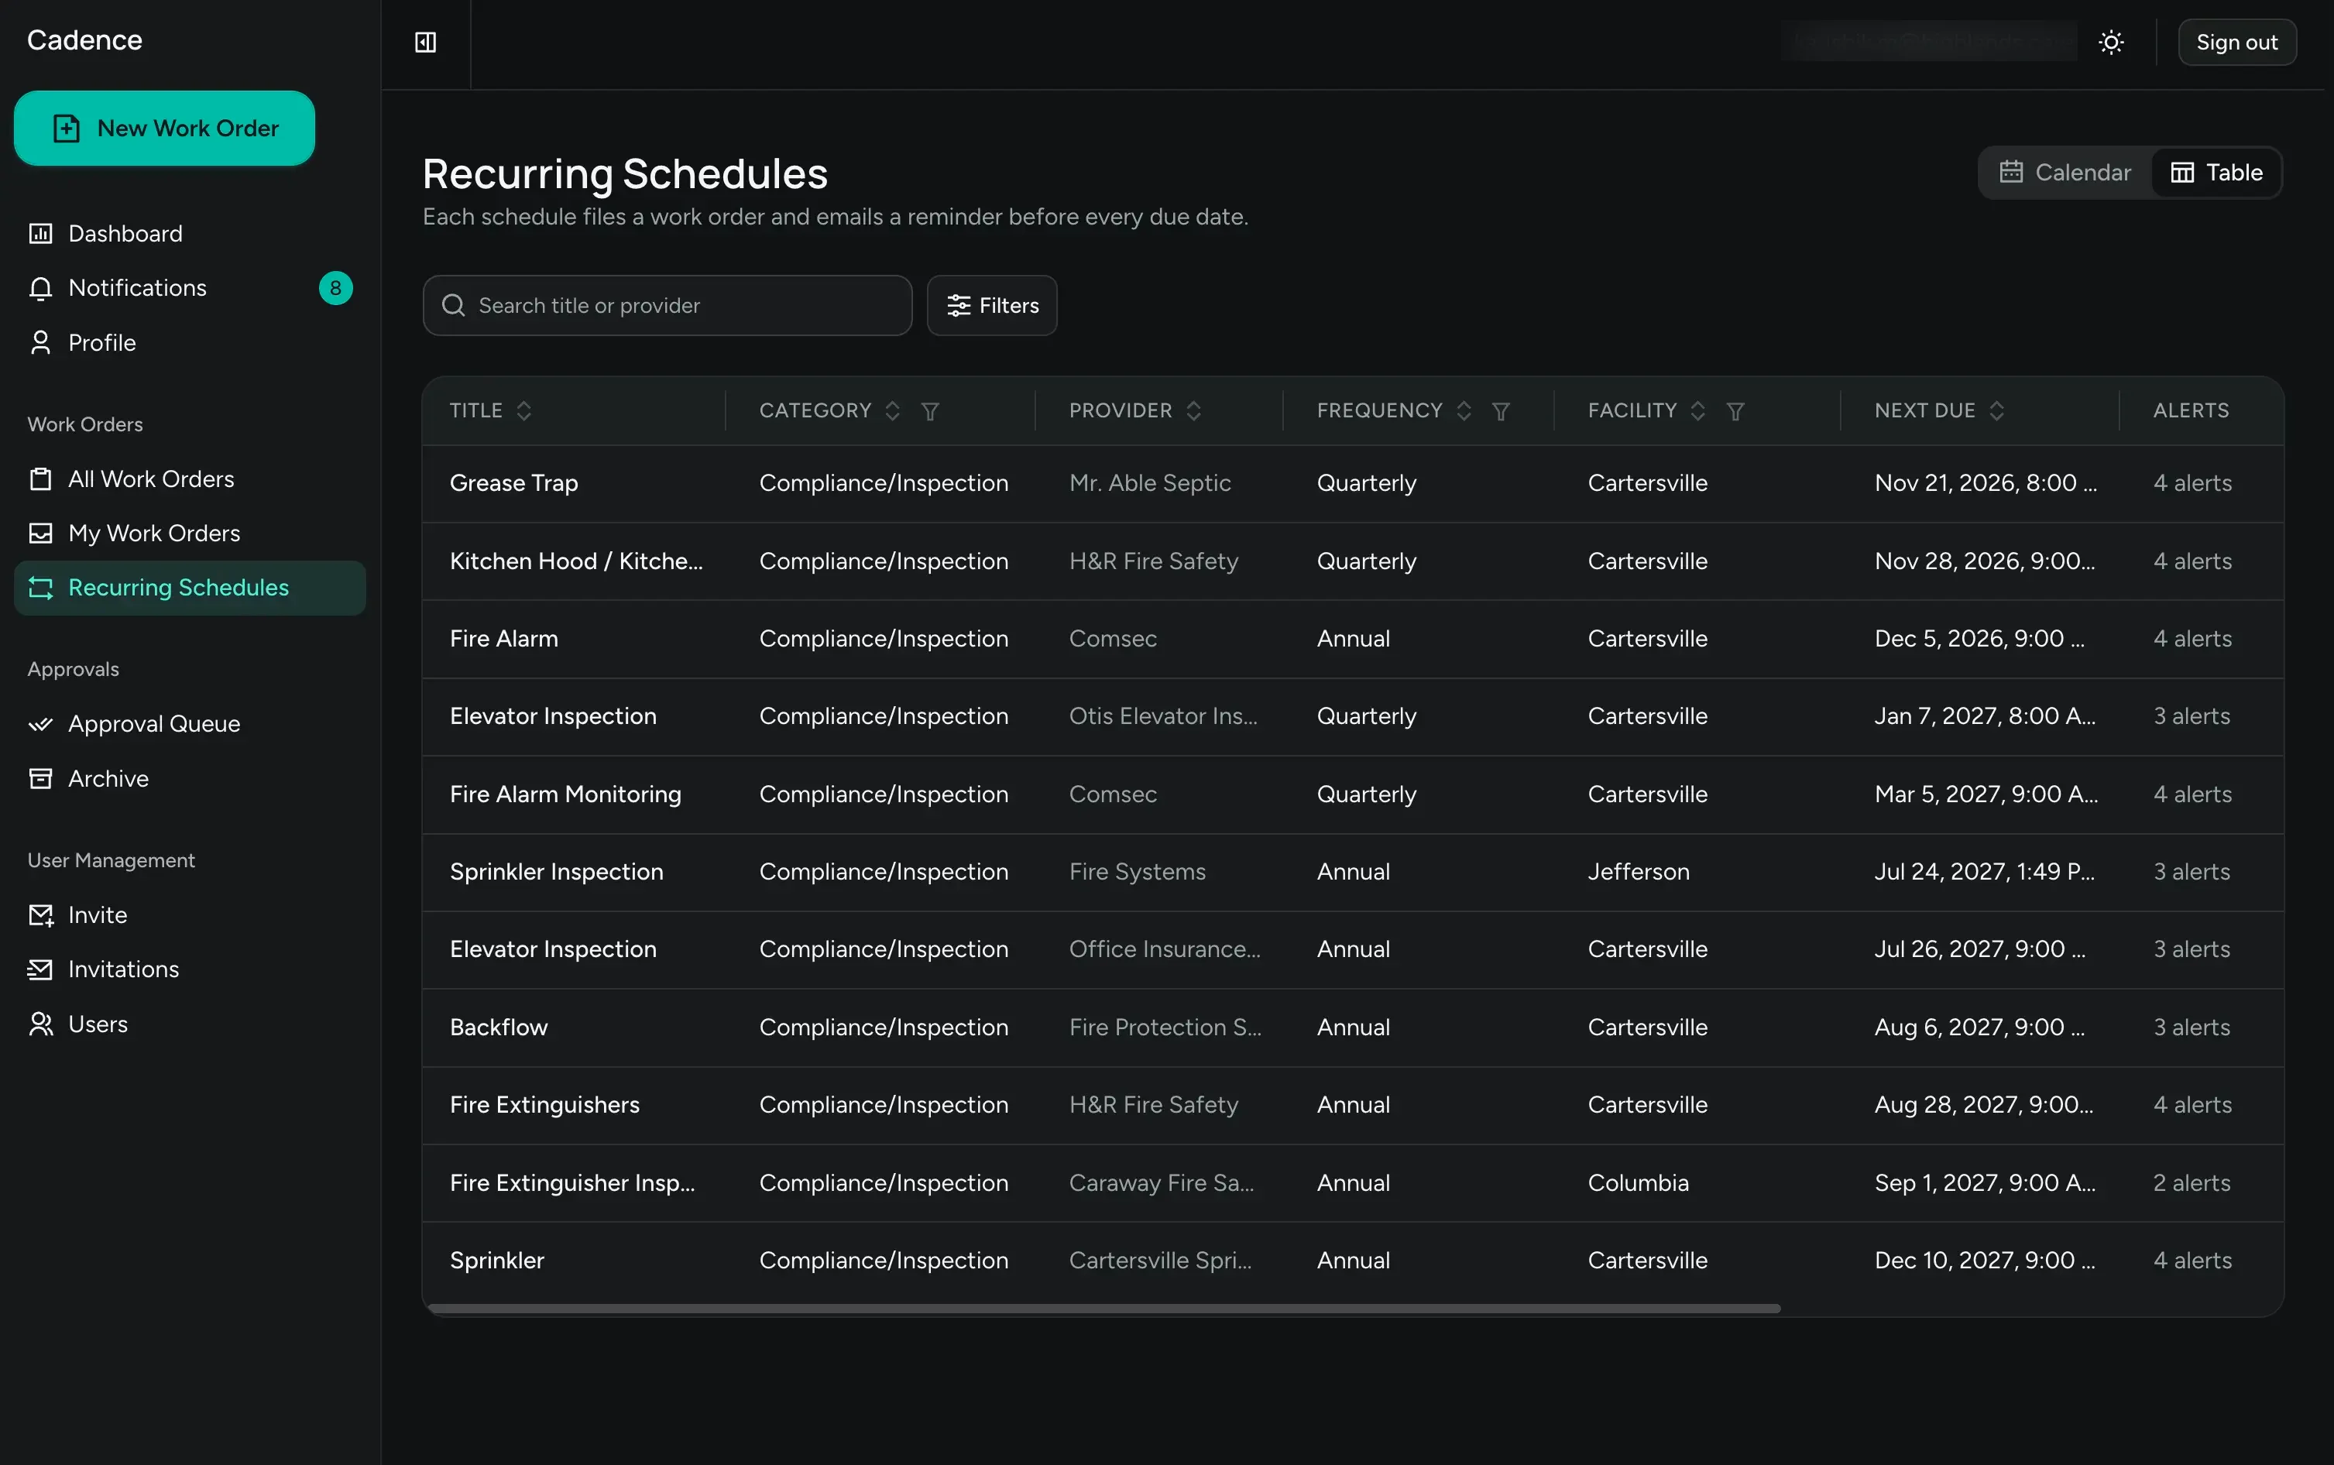This screenshot has width=2334, height=1465.
Task: Click the All Work Orders clipboard icon
Action: 41,479
